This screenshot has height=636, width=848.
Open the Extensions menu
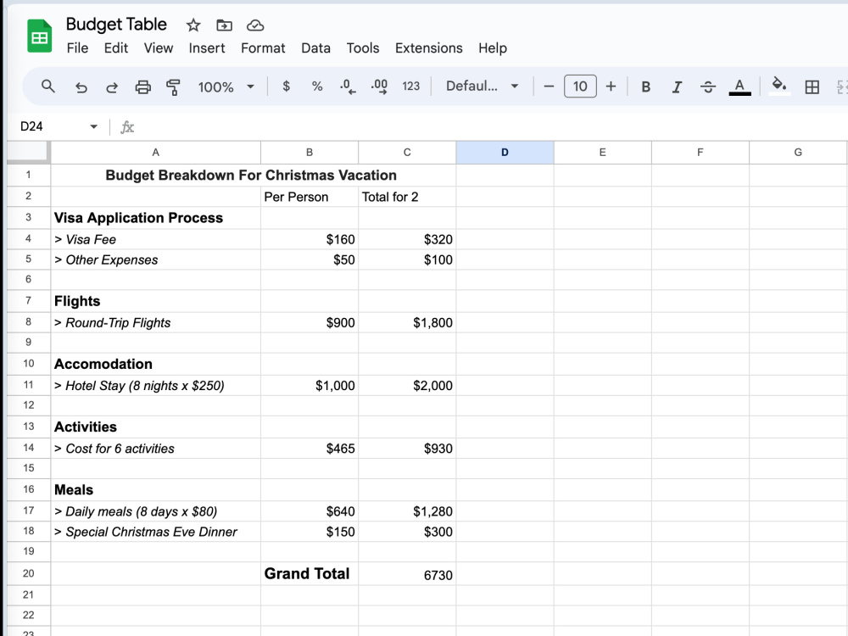pos(429,48)
